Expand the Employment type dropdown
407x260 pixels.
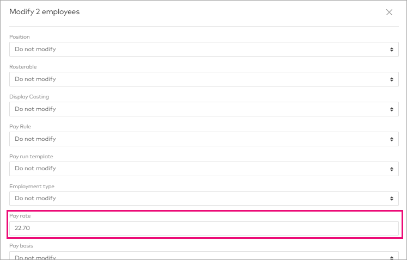coord(203,199)
